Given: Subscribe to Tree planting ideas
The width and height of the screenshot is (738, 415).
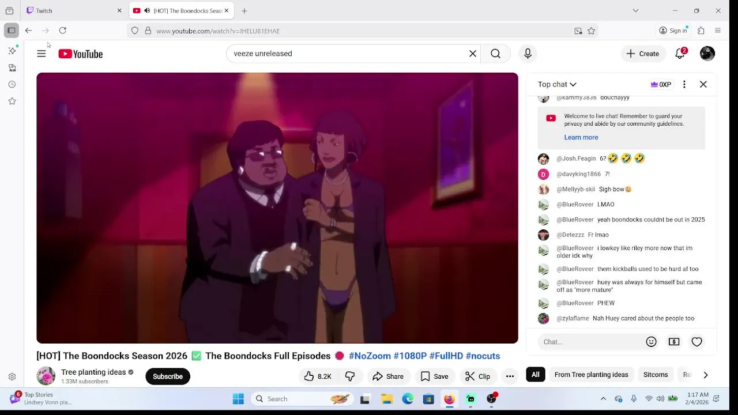Looking at the screenshot, I should click(168, 376).
